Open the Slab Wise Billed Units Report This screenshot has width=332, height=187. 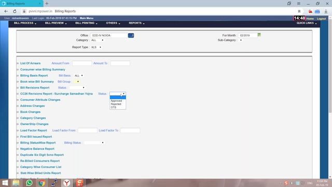[x=40, y=173]
